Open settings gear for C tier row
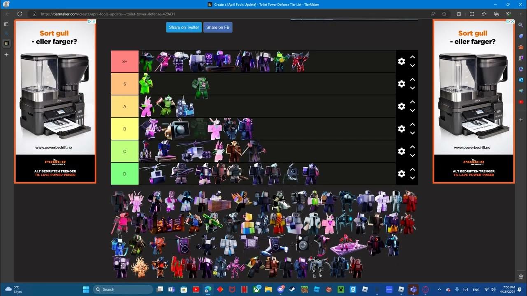Viewport: 527px width, 296px height. coord(401,151)
